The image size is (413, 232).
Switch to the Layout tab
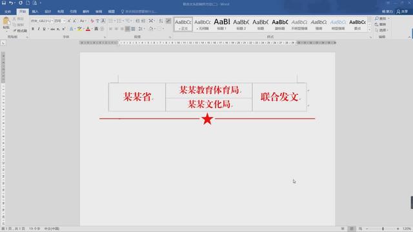point(61,12)
